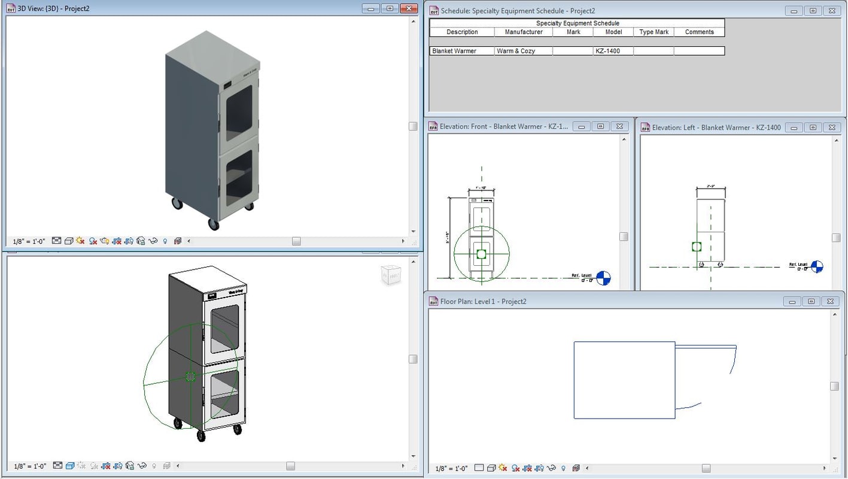
Task: Click the ViewCube in lower 3D view
Action: (x=391, y=275)
